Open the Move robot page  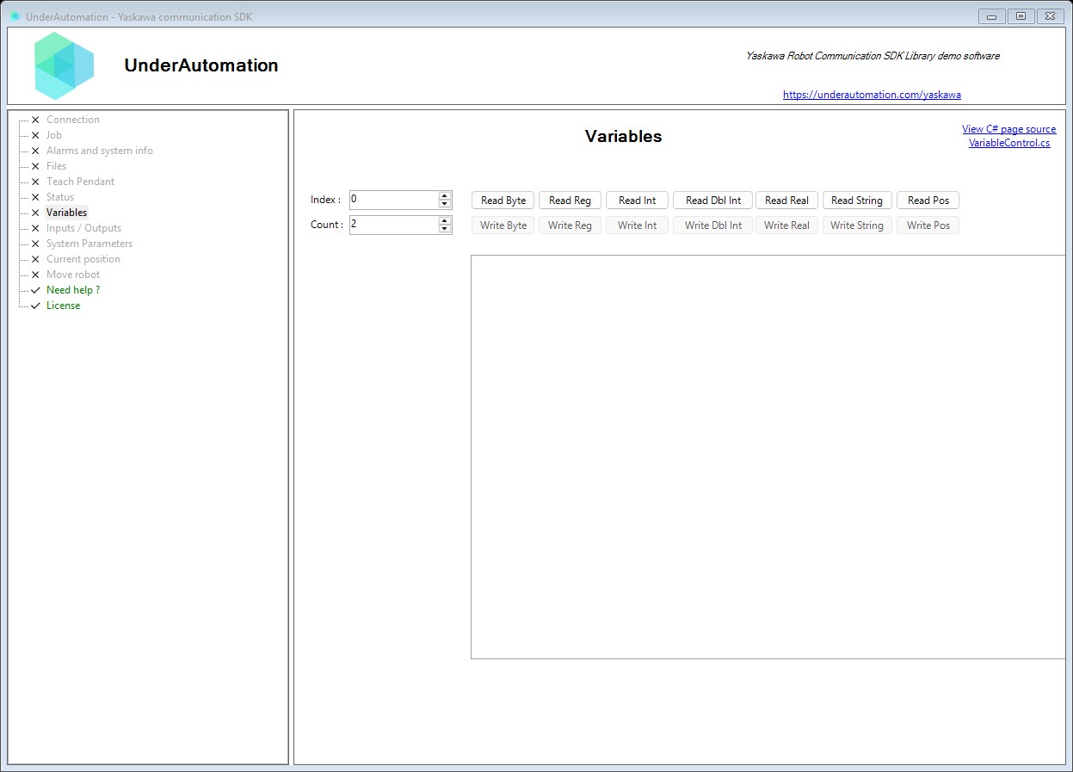(x=73, y=275)
